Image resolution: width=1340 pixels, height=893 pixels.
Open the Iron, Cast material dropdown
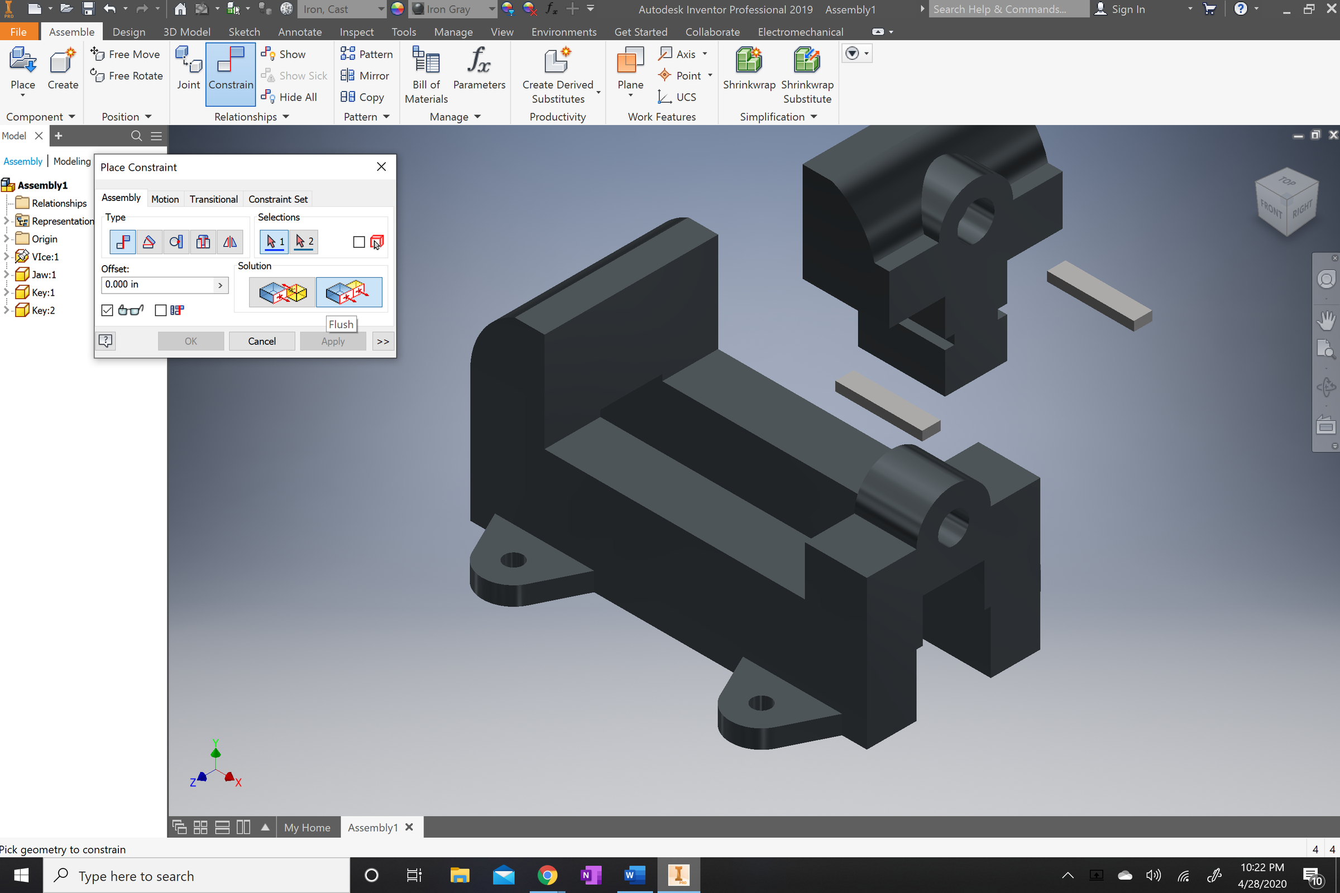pyautogui.click(x=380, y=9)
